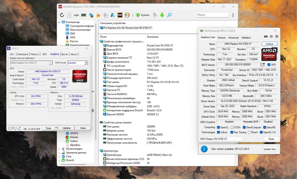Click the Значение column header in AIDA64

tap(152, 37)
